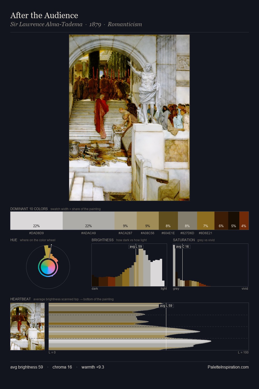Click the "L = 100" axis label
The image size is (259, 389).
tap(243, 352)
